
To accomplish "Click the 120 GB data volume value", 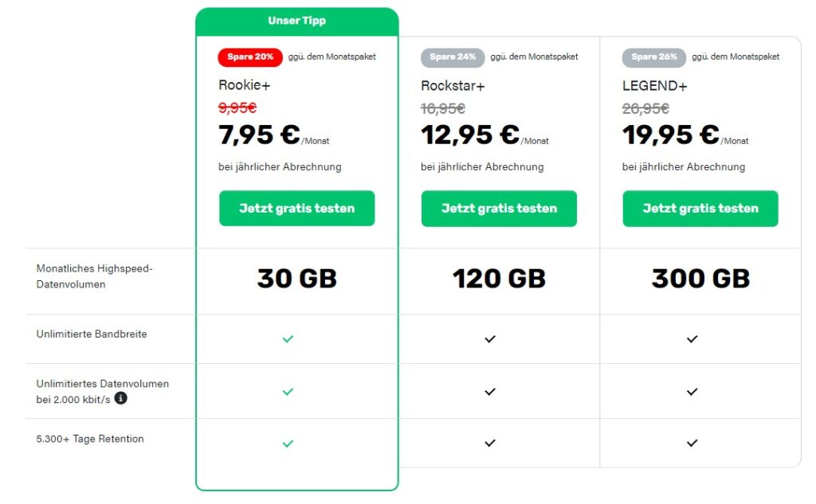I will (499, 278).
